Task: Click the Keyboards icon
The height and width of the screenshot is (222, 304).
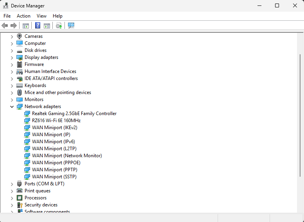Action: tap(20, 85)
